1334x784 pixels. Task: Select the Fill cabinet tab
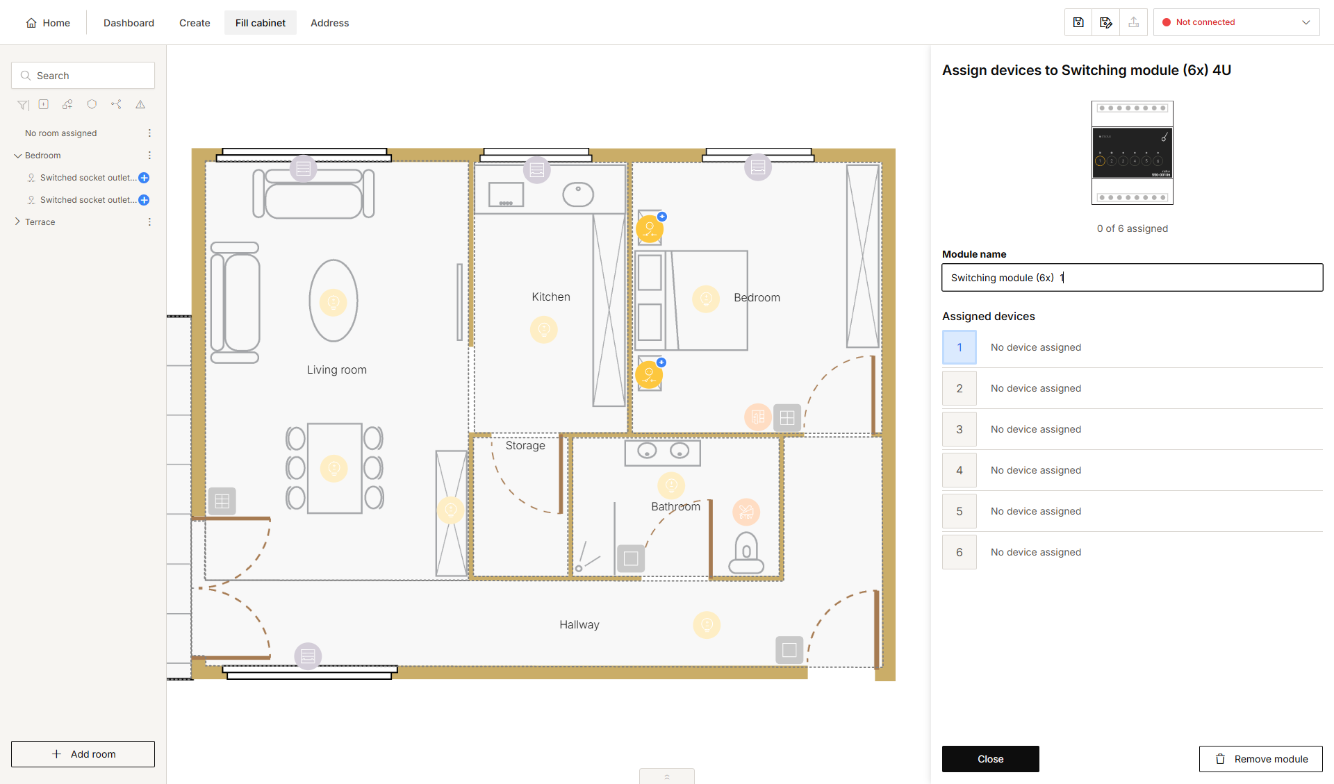coord(261,23)
